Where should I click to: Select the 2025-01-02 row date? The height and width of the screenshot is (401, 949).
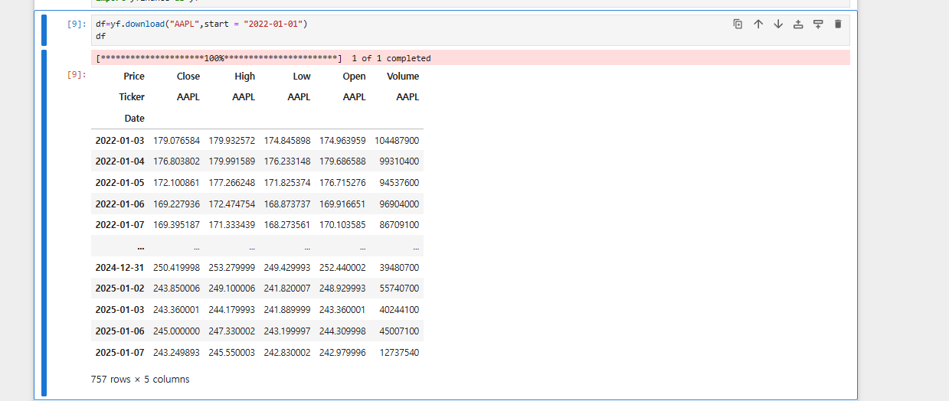(x=120, y=289)
